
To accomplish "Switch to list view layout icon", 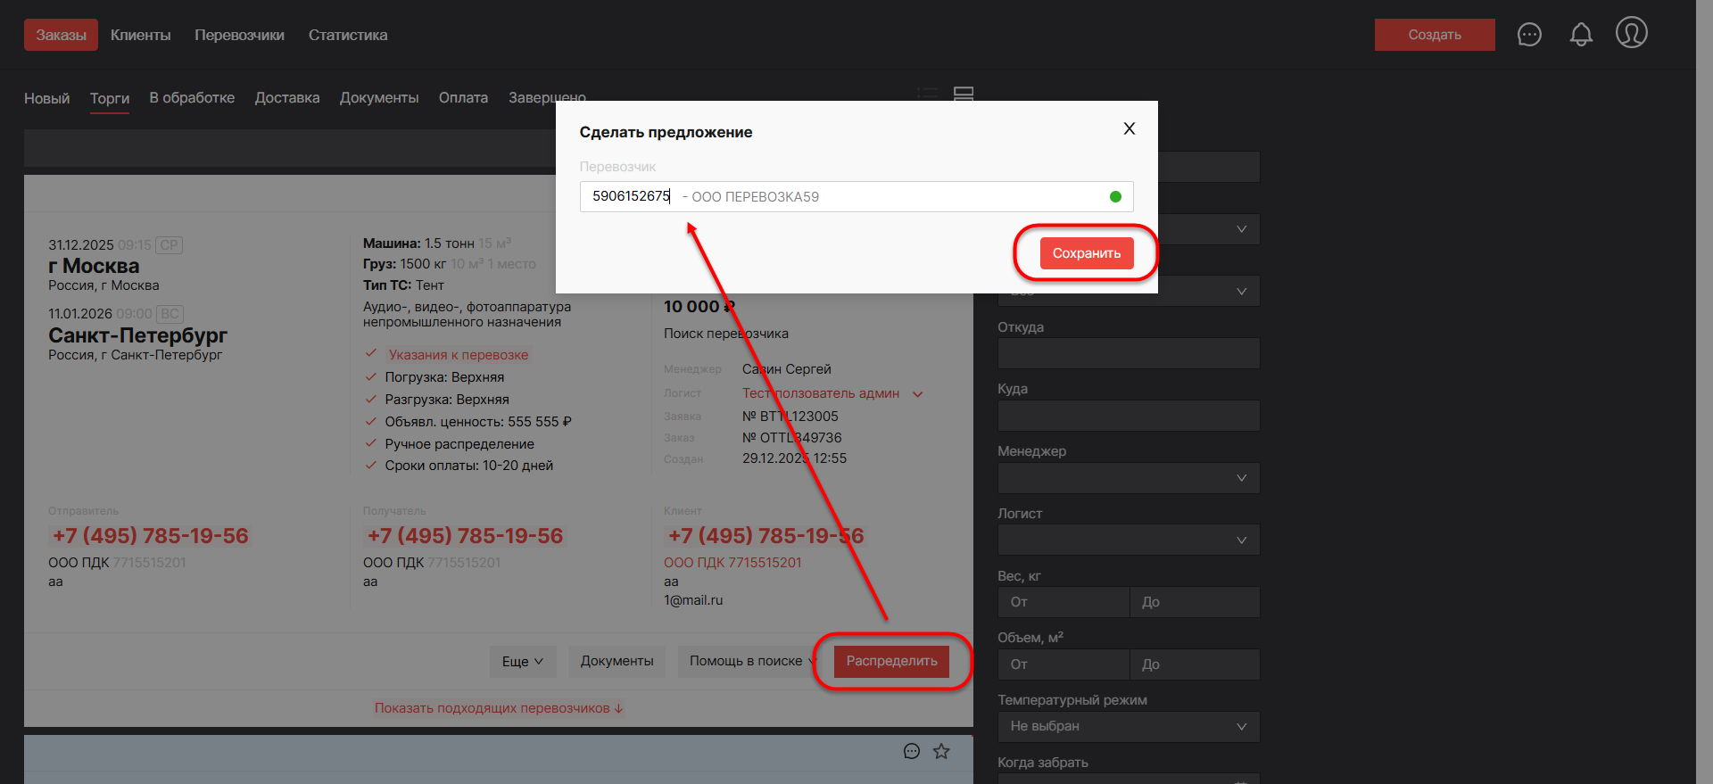I will tap(928, 94).
